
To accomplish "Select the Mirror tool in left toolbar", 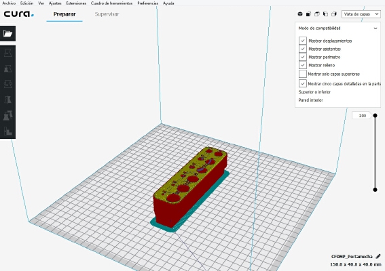I will coord(7,100).
